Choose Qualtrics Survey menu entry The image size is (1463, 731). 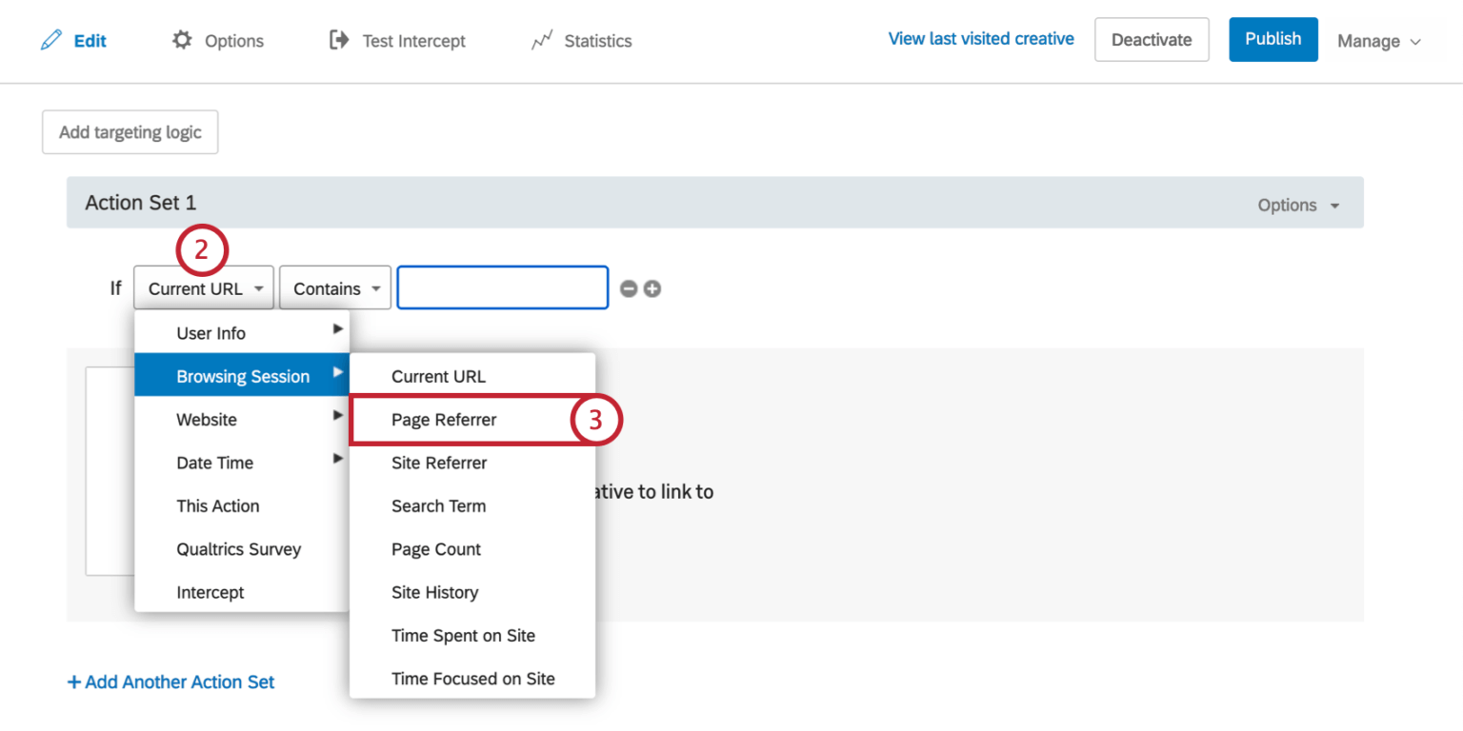tap(238, 549)
